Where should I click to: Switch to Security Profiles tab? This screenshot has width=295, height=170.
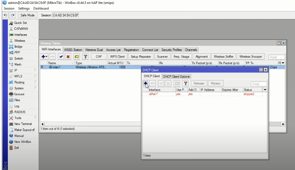pyautogui.click(x=172, y=50)
